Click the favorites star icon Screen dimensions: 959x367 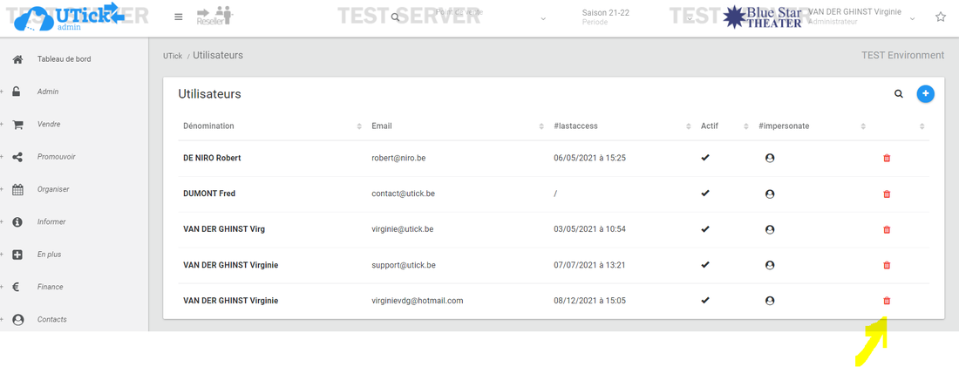(x=941, y=17)
